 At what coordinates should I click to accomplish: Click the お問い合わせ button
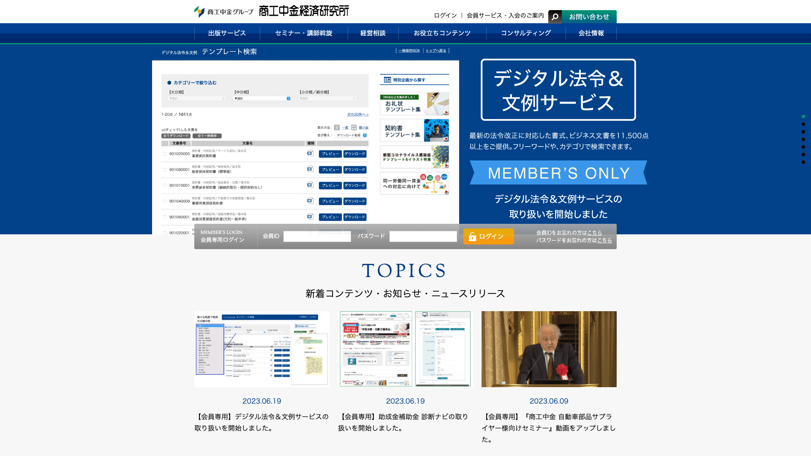(589, 17)
